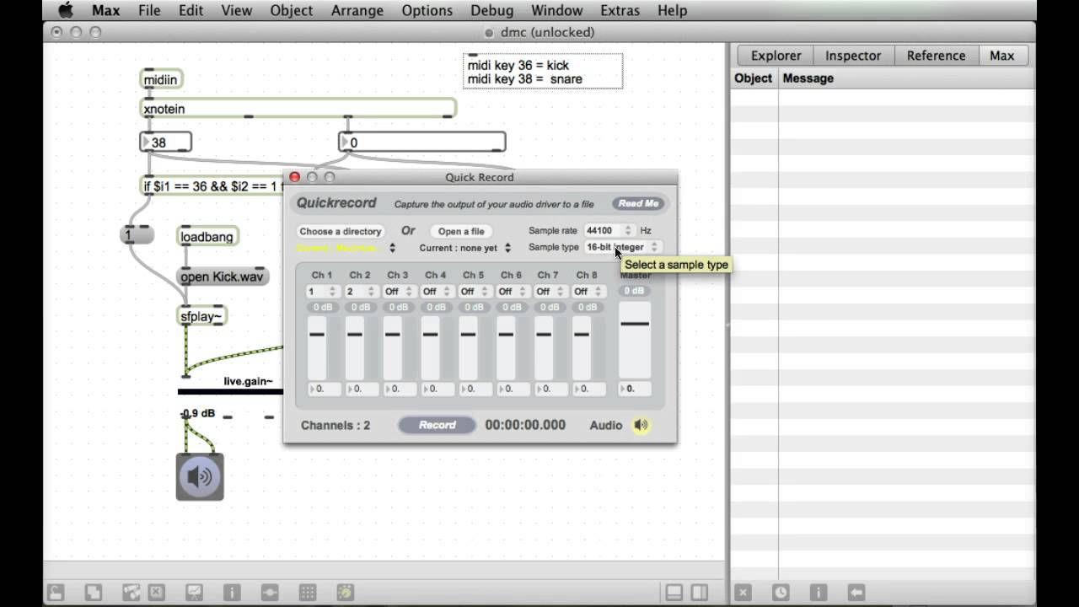Image resolution: width=1079 pixels, height=607 pixels.
Task: Click the number box showing 38
Action: (x=165, y=142)
